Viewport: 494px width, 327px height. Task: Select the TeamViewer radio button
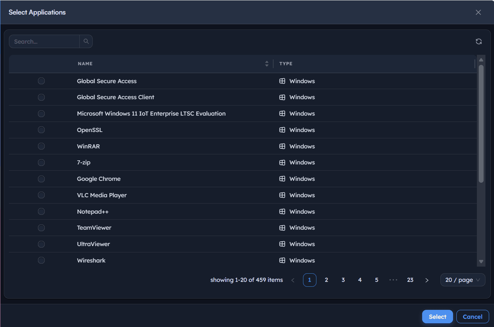[41, 228]
